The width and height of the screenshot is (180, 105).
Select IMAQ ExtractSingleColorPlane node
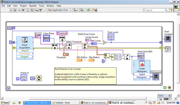tap(55, 46)
